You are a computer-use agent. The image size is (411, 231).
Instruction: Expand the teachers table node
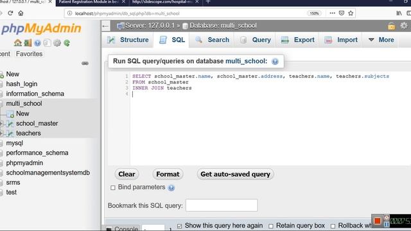pos(1,133)
